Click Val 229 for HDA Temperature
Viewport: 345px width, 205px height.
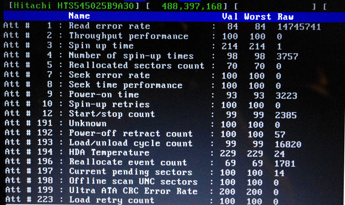tap(228, 153)
